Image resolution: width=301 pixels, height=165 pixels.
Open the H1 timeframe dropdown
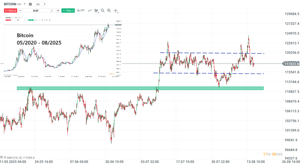[x=41, y=4]
